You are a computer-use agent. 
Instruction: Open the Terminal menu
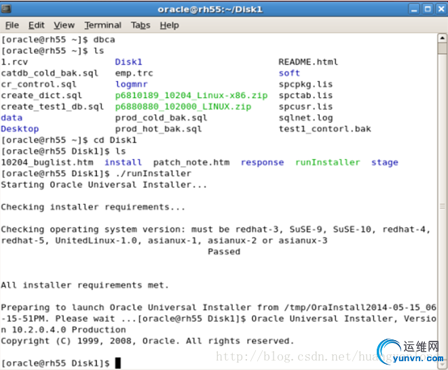pyautogui.click(x=102, y=25)
